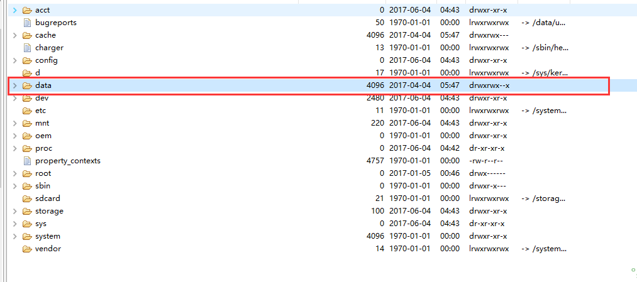The image size is (637, 282).
Task: Click the /sys/ker... link target of d
Action: [543, 73]
